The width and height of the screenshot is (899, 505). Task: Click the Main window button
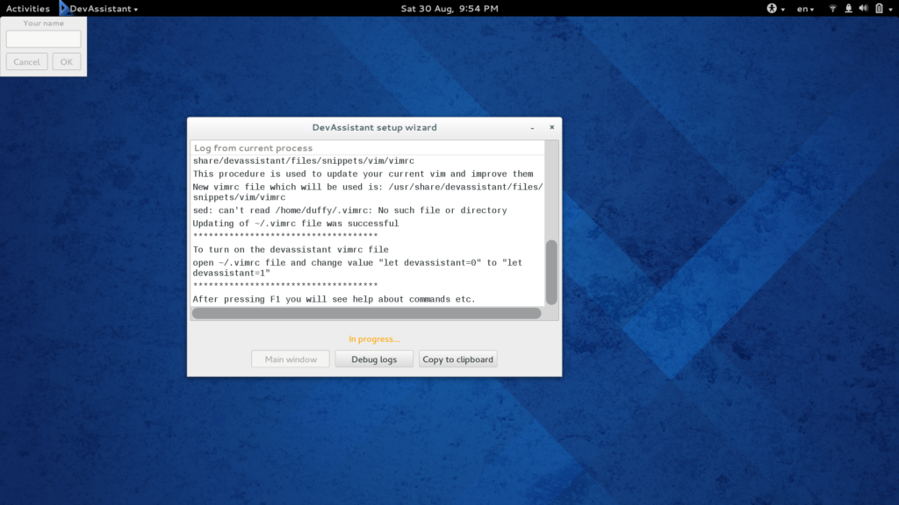click(291, 359)
